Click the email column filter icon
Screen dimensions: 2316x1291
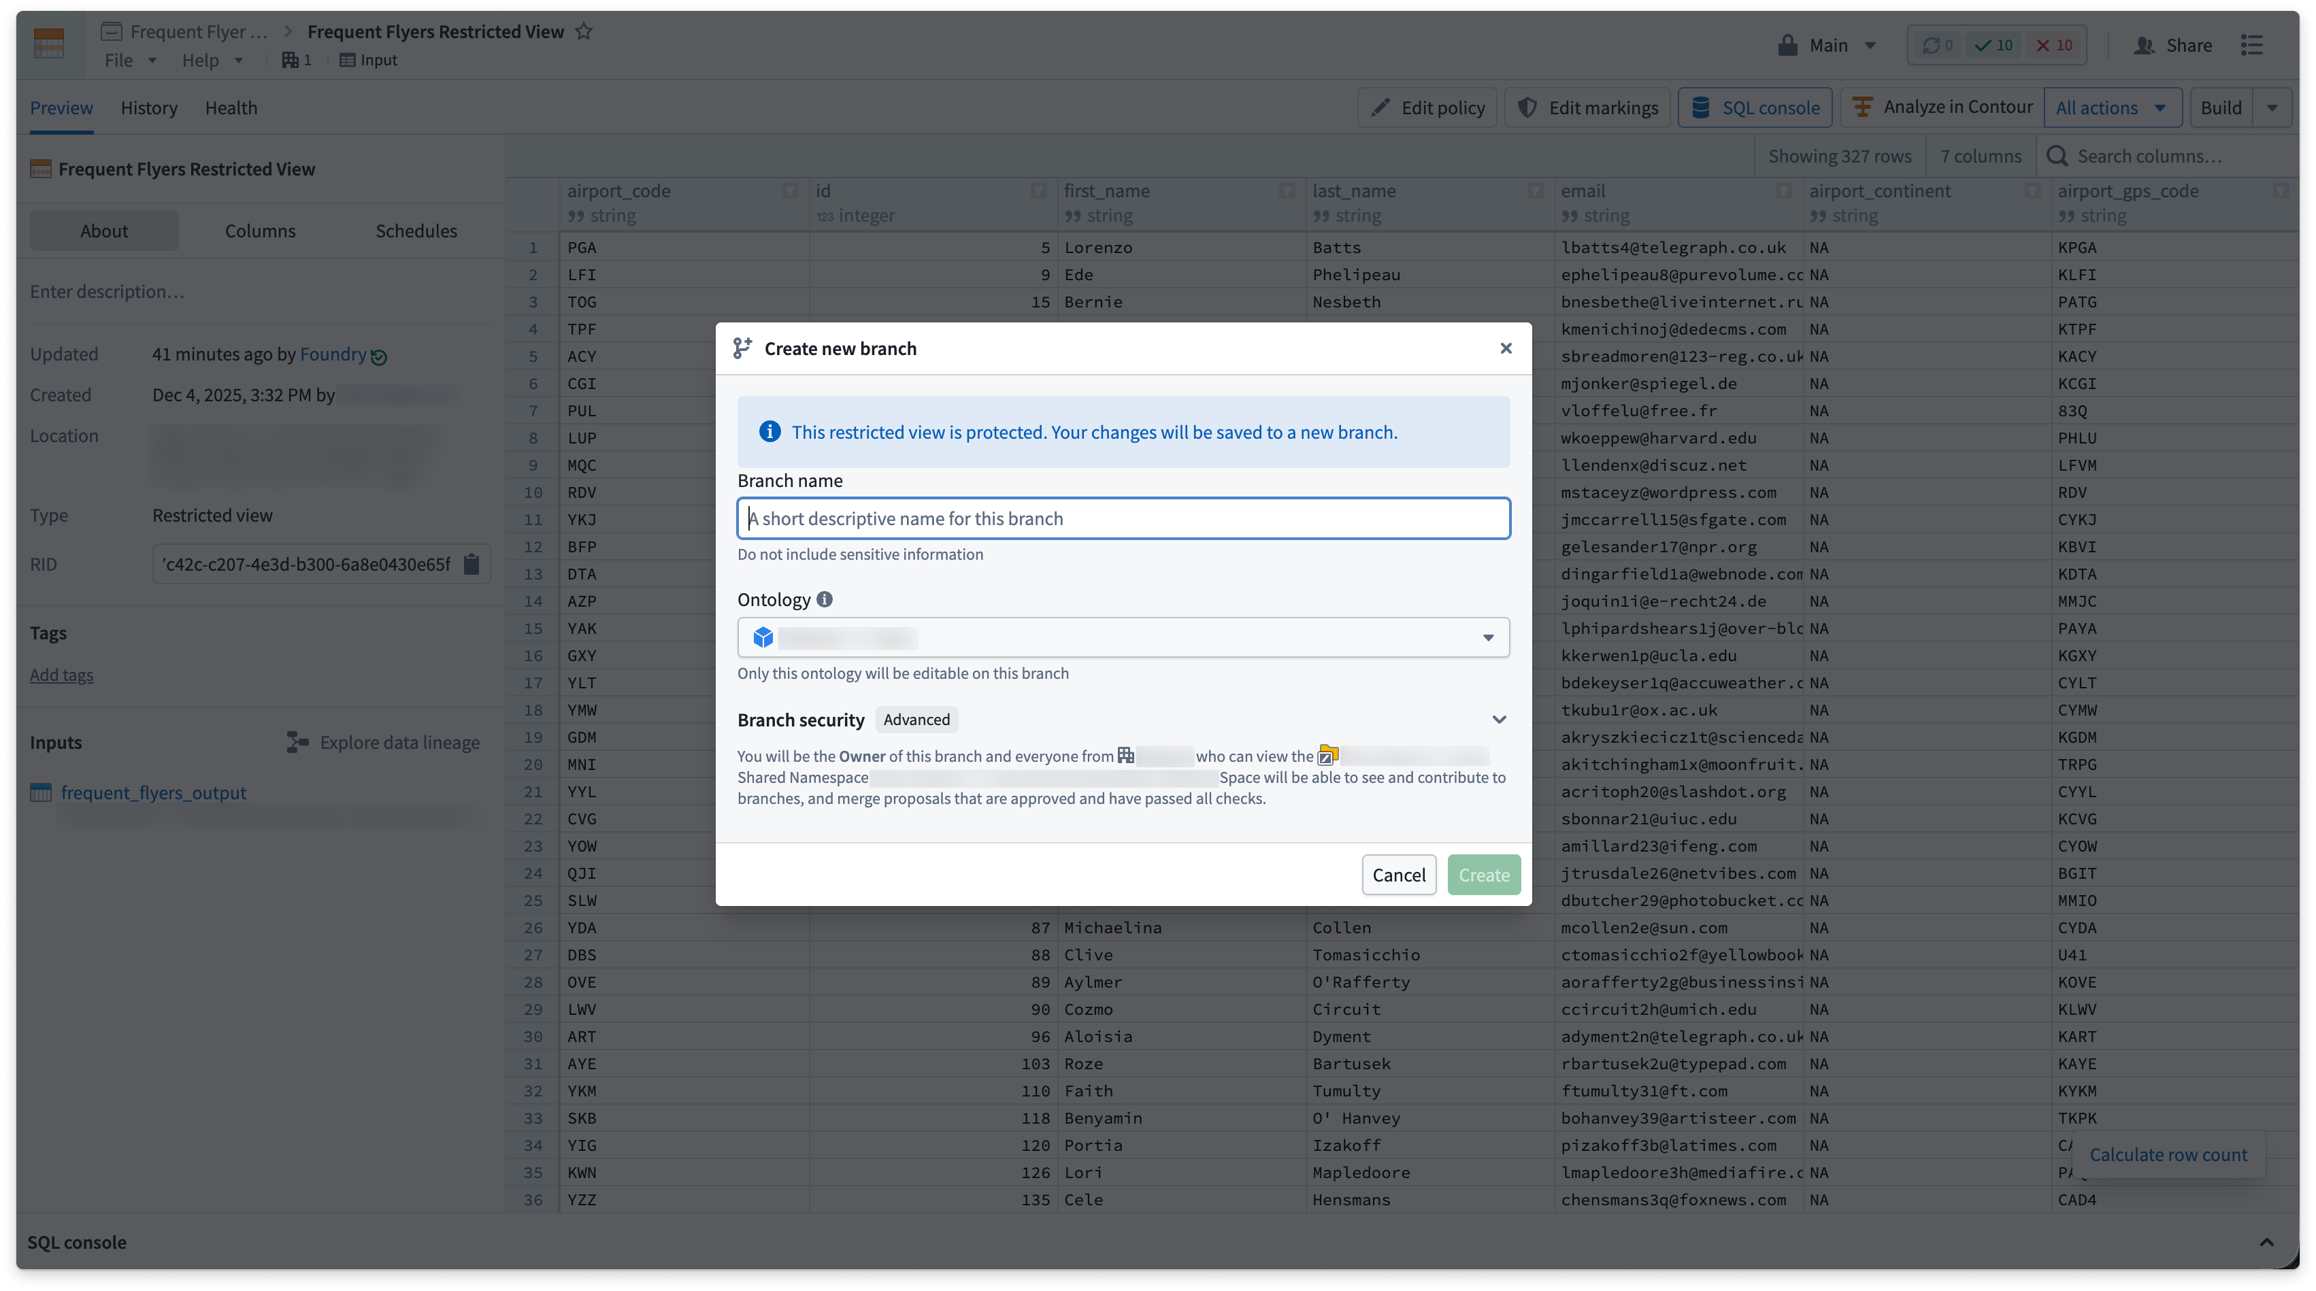[x=1784, y=190]
